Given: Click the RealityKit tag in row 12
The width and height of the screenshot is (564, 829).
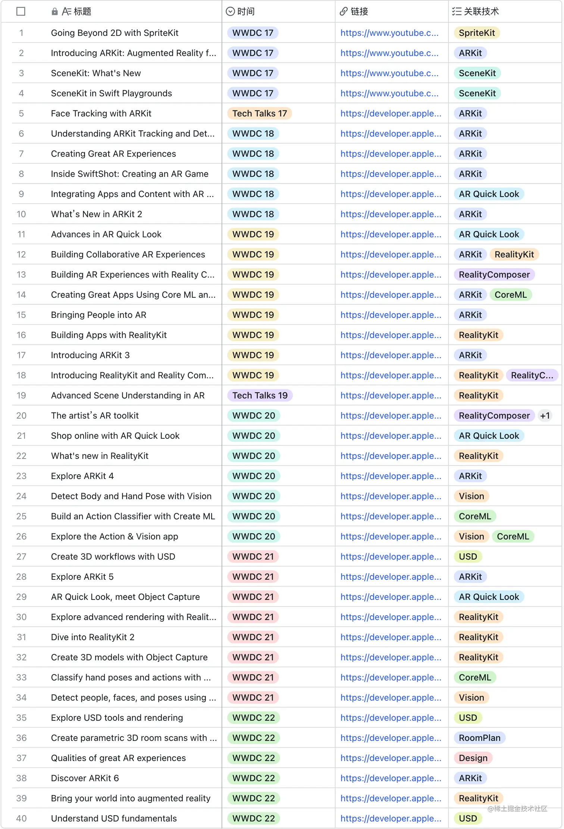Looking at the screenshot, I should pos(514,254).
